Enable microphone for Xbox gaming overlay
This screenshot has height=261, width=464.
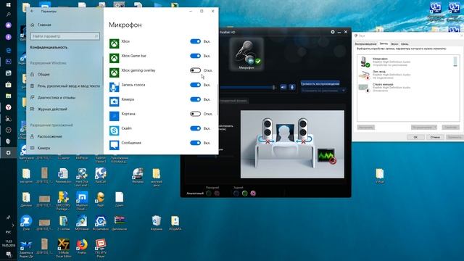tap(195, 70)
